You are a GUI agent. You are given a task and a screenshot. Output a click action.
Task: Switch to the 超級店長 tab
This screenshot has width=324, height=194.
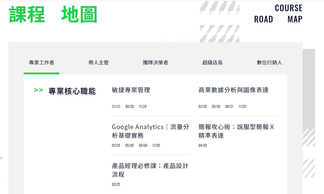click(x=212, y=63)
